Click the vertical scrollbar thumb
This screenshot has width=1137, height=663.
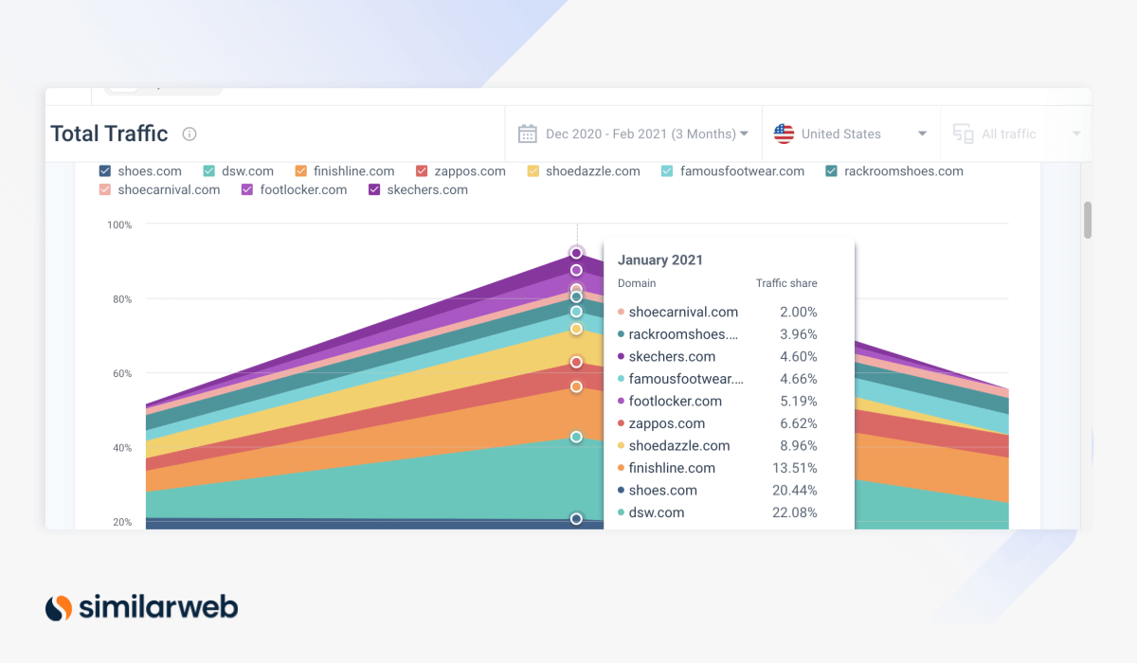pyautogui.click(x=1088, y=220)
